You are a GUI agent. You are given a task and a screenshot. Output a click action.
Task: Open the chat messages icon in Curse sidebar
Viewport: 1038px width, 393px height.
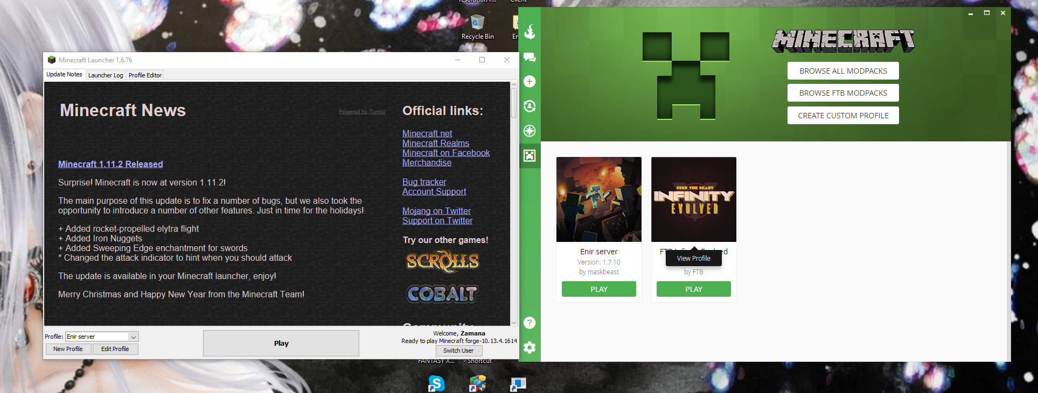click(530, 57)
